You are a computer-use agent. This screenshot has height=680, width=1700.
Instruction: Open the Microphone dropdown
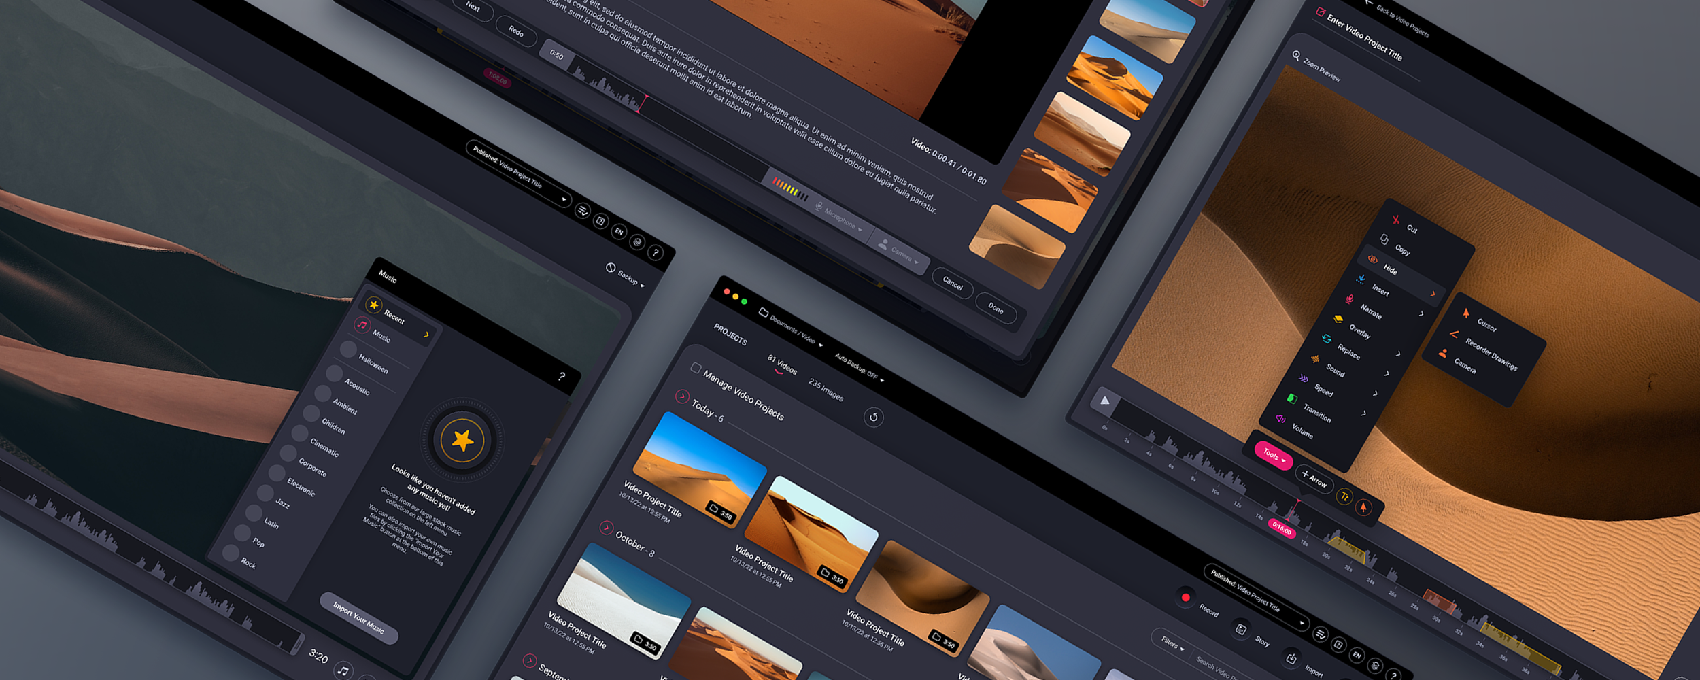pos(839,216)
